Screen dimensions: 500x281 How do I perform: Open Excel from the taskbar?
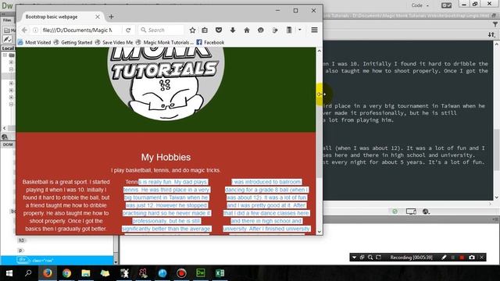(x=220, y=273)
